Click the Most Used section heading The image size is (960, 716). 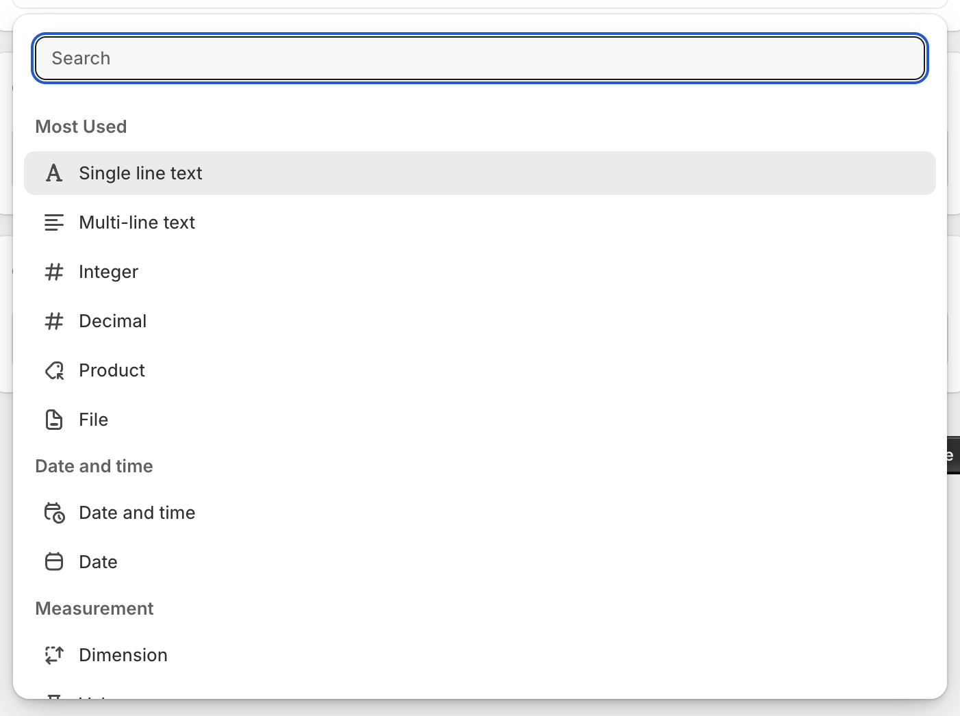(x=81, y=127)
